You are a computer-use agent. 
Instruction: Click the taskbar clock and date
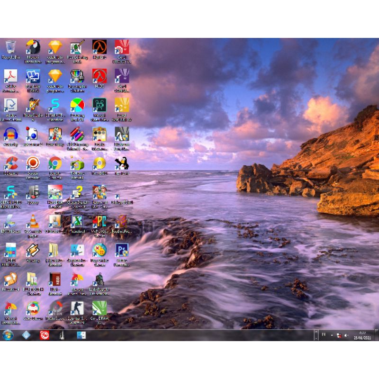click(362, 335)
